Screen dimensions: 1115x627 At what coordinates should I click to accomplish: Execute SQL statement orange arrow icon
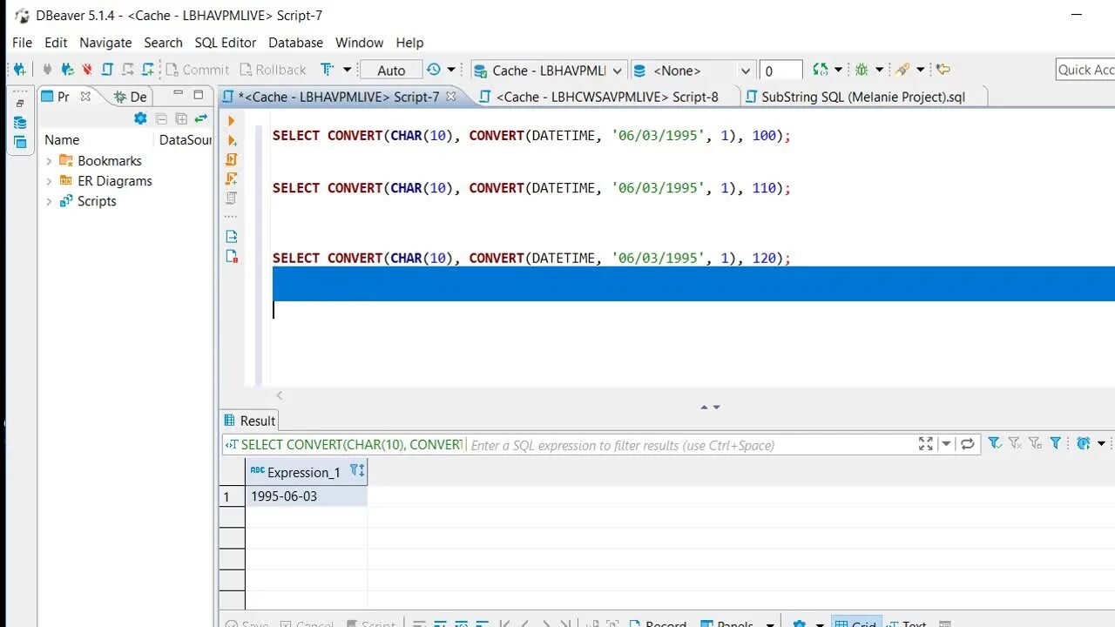(x=232, y=121)
